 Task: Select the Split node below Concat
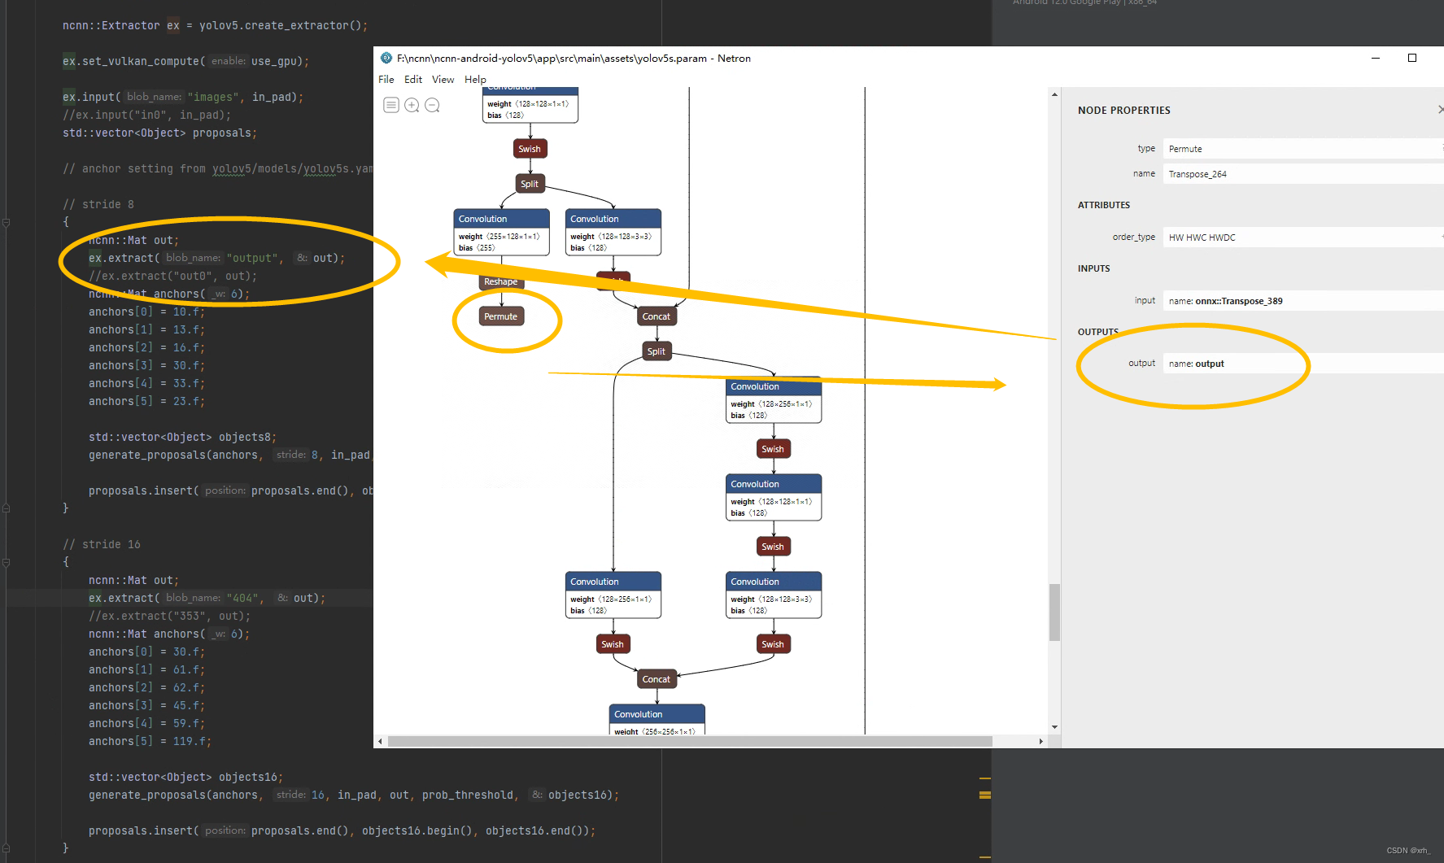point(656,351)
